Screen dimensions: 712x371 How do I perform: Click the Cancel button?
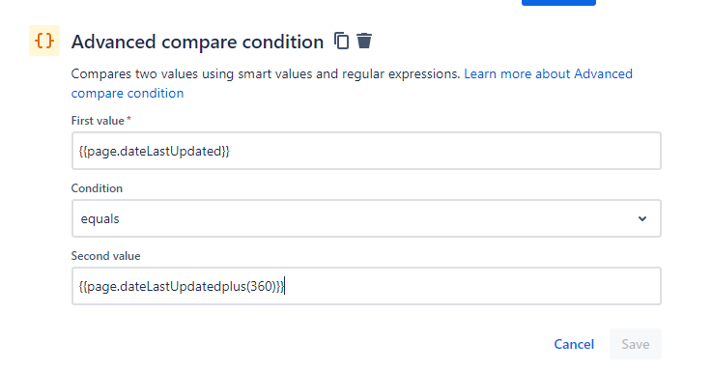tap(574, 344)
